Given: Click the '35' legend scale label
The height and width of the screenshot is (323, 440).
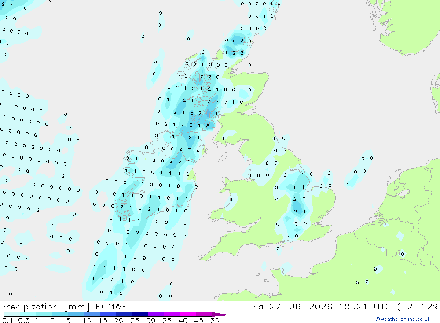Looking at the screenshot, I should click(167, 320).
